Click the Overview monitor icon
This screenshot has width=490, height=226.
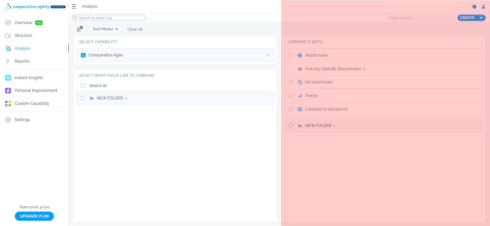click(x=8, y=23)
